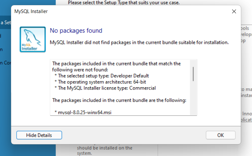Viewport: 252px width, 156px height.
Task: Select the highlighted "a Set" sidebar step
Action: (x=6, y=22)
